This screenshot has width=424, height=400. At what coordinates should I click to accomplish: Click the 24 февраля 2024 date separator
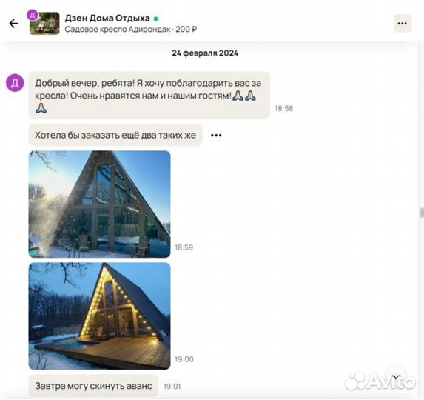(x=205, y=53)
